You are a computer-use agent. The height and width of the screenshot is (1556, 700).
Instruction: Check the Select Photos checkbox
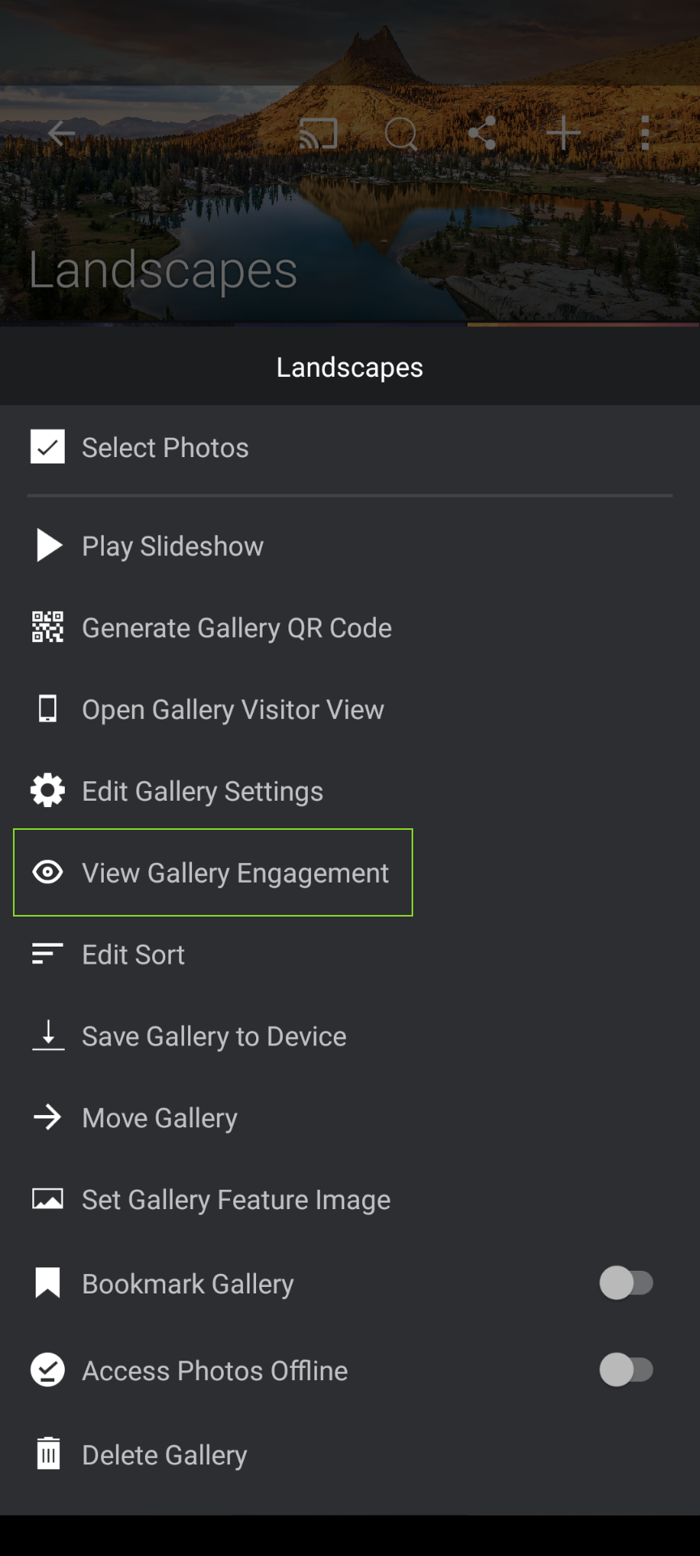point(48,447)
